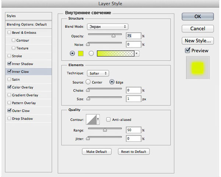
Task: Expand the Technique Softer dropdown
Action: (98, 73)
